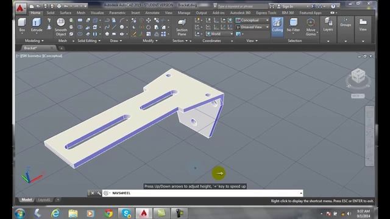Switch to the Visualize ribbon tab

97,13
